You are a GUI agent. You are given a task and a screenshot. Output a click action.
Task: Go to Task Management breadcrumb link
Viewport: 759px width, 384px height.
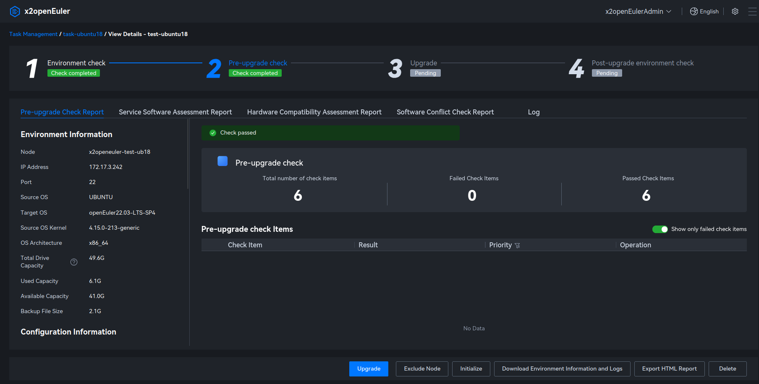click(x=33, y=34)
